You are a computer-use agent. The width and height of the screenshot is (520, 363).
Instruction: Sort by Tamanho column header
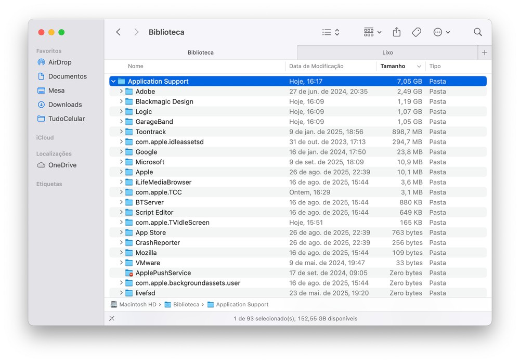[393, 66]
